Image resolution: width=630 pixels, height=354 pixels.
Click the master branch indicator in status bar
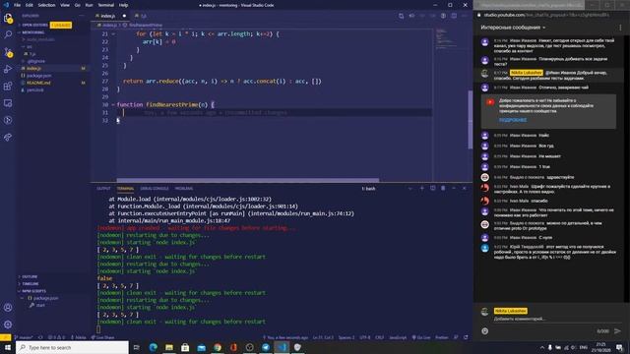coord(25,337)
